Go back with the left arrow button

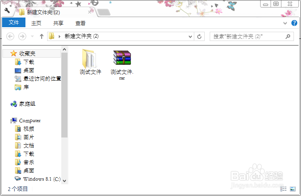[10, 36]
